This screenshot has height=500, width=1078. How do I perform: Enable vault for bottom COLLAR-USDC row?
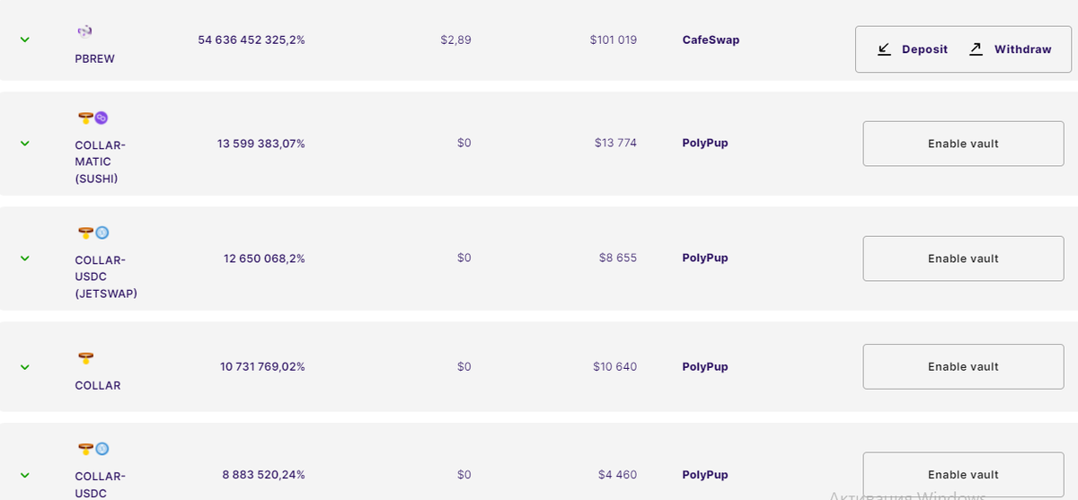(963, 475)
